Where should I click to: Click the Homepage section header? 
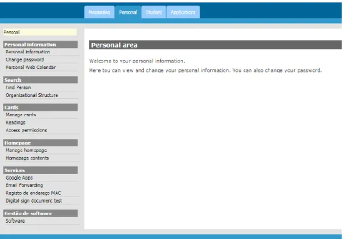(x=41, y=143)
